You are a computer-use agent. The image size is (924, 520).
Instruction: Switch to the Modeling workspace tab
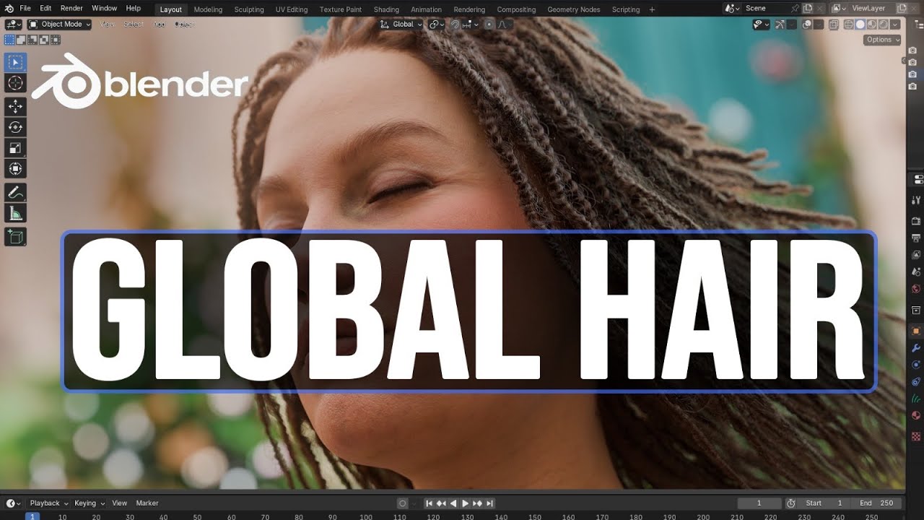pos(208,9)
